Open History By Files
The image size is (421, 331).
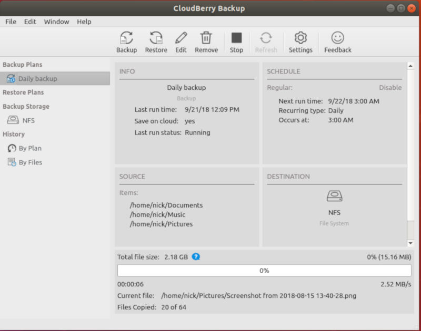coord(30,162)
